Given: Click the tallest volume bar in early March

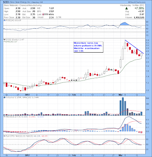Looking at the screenshot, I should (x=123, y=106).
